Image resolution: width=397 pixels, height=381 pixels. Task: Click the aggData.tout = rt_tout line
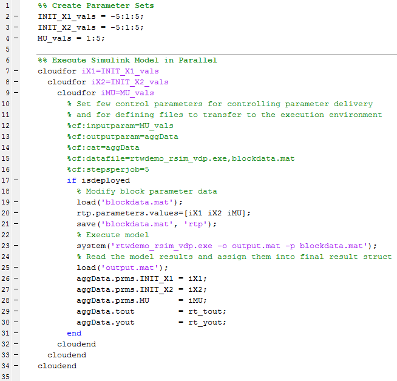pos(151,311)
